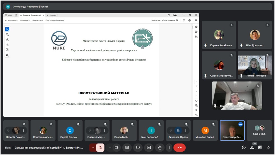Open the emoji reactions button
The width and height of the screenshot is (275, 155).
[x=138, y=147]
